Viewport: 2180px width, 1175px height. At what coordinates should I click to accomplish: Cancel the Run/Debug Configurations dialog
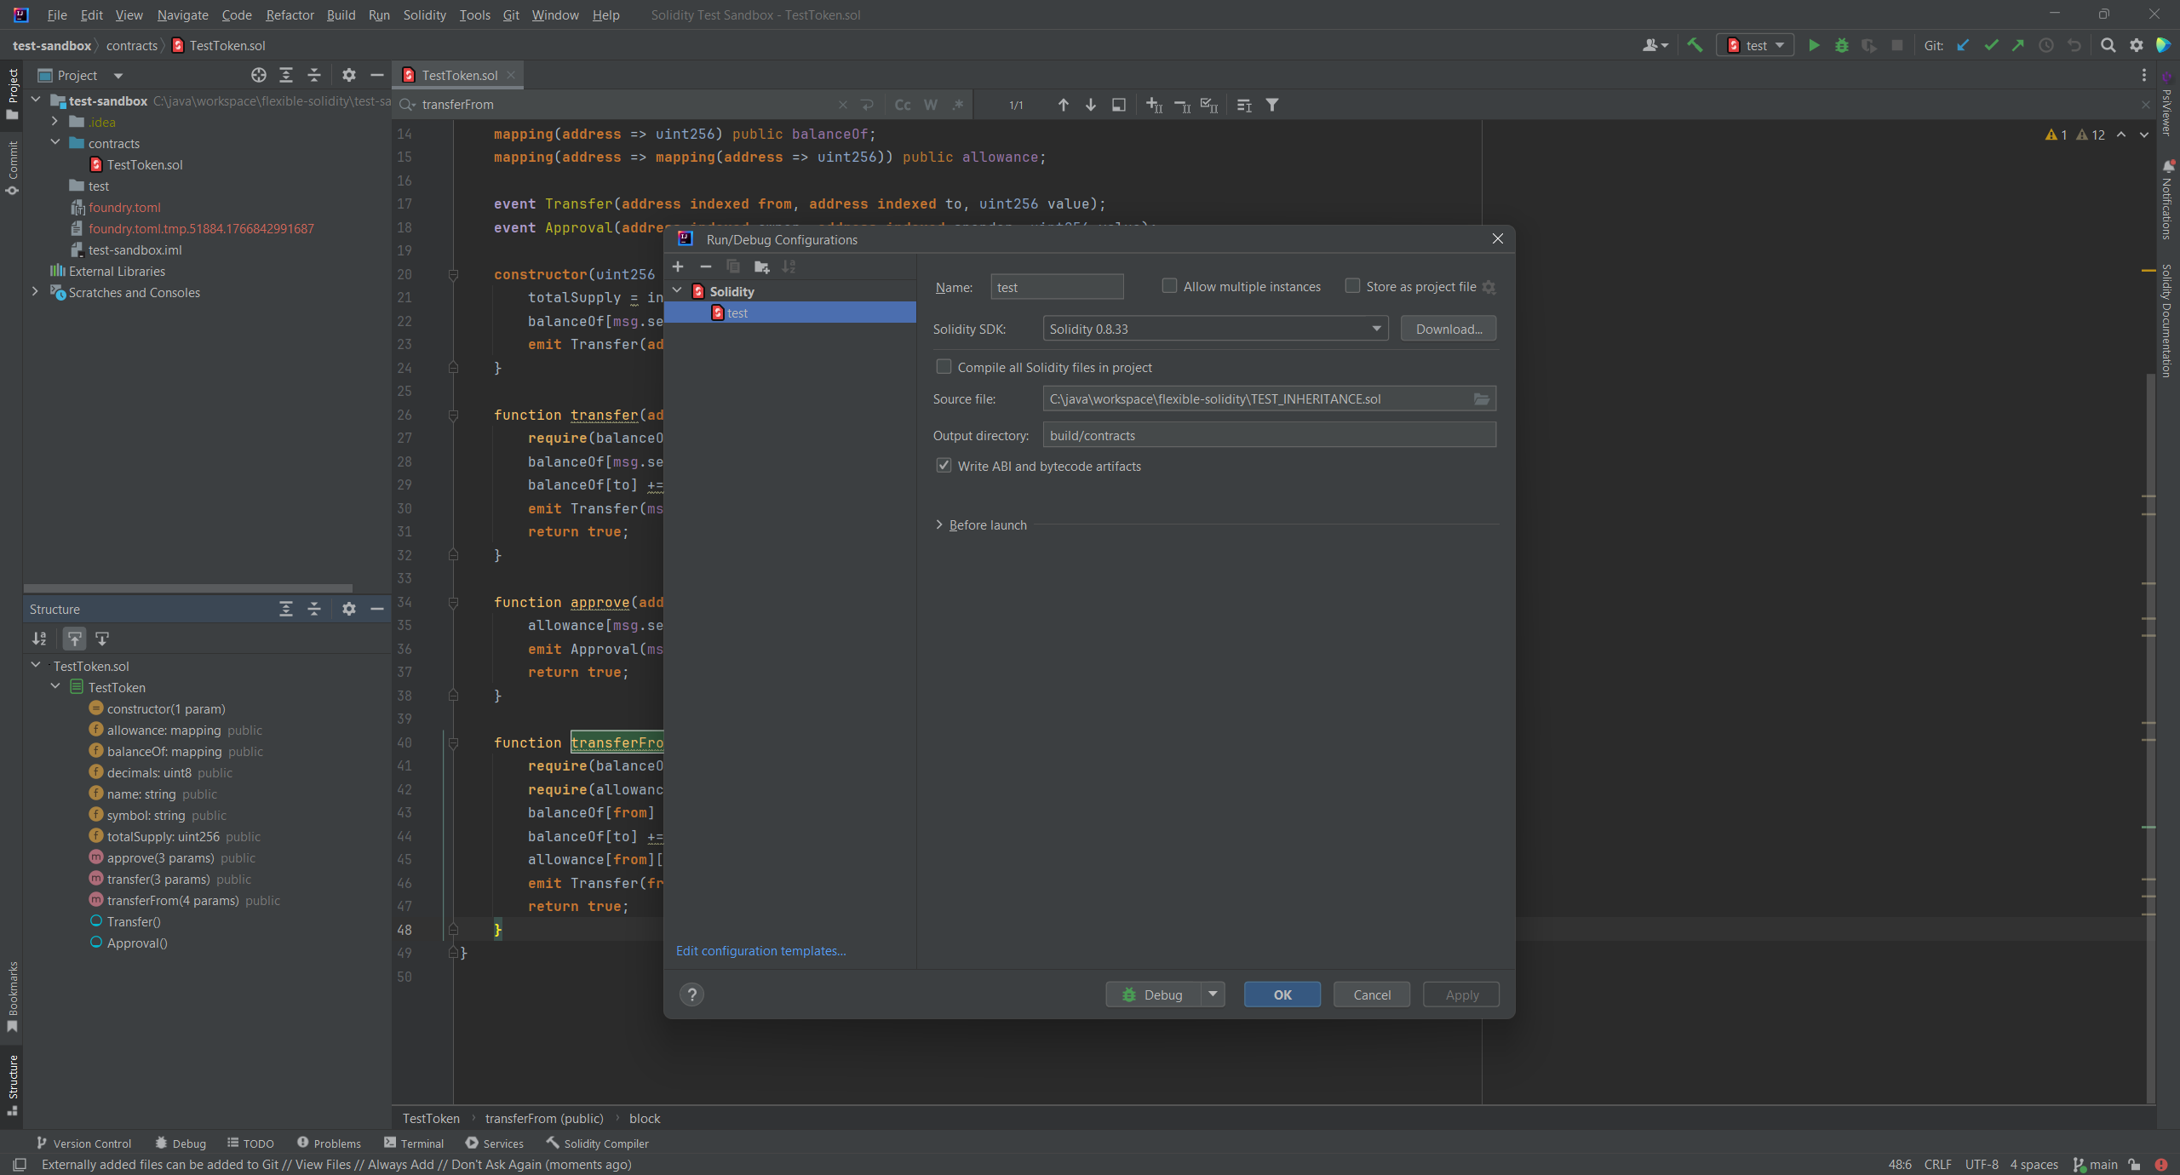1372,994
